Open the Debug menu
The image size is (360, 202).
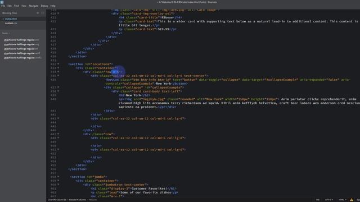[x=44, y=6]
